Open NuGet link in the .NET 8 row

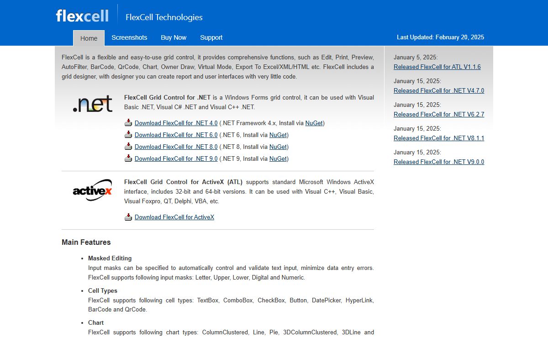pyautogui.click(x=278, y=147)
